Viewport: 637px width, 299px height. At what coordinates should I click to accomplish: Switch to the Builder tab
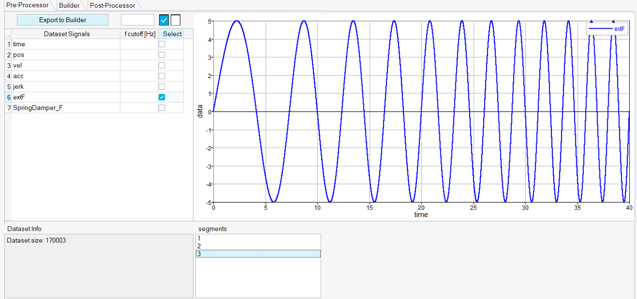(69, 5)
